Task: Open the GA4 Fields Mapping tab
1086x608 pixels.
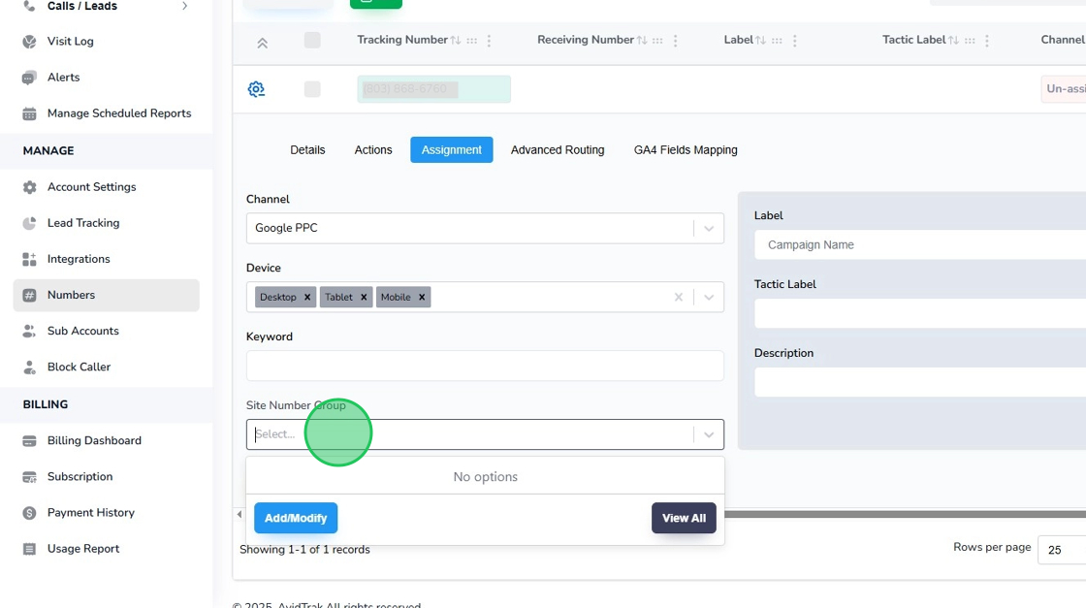Action: [x=686, y=149]
